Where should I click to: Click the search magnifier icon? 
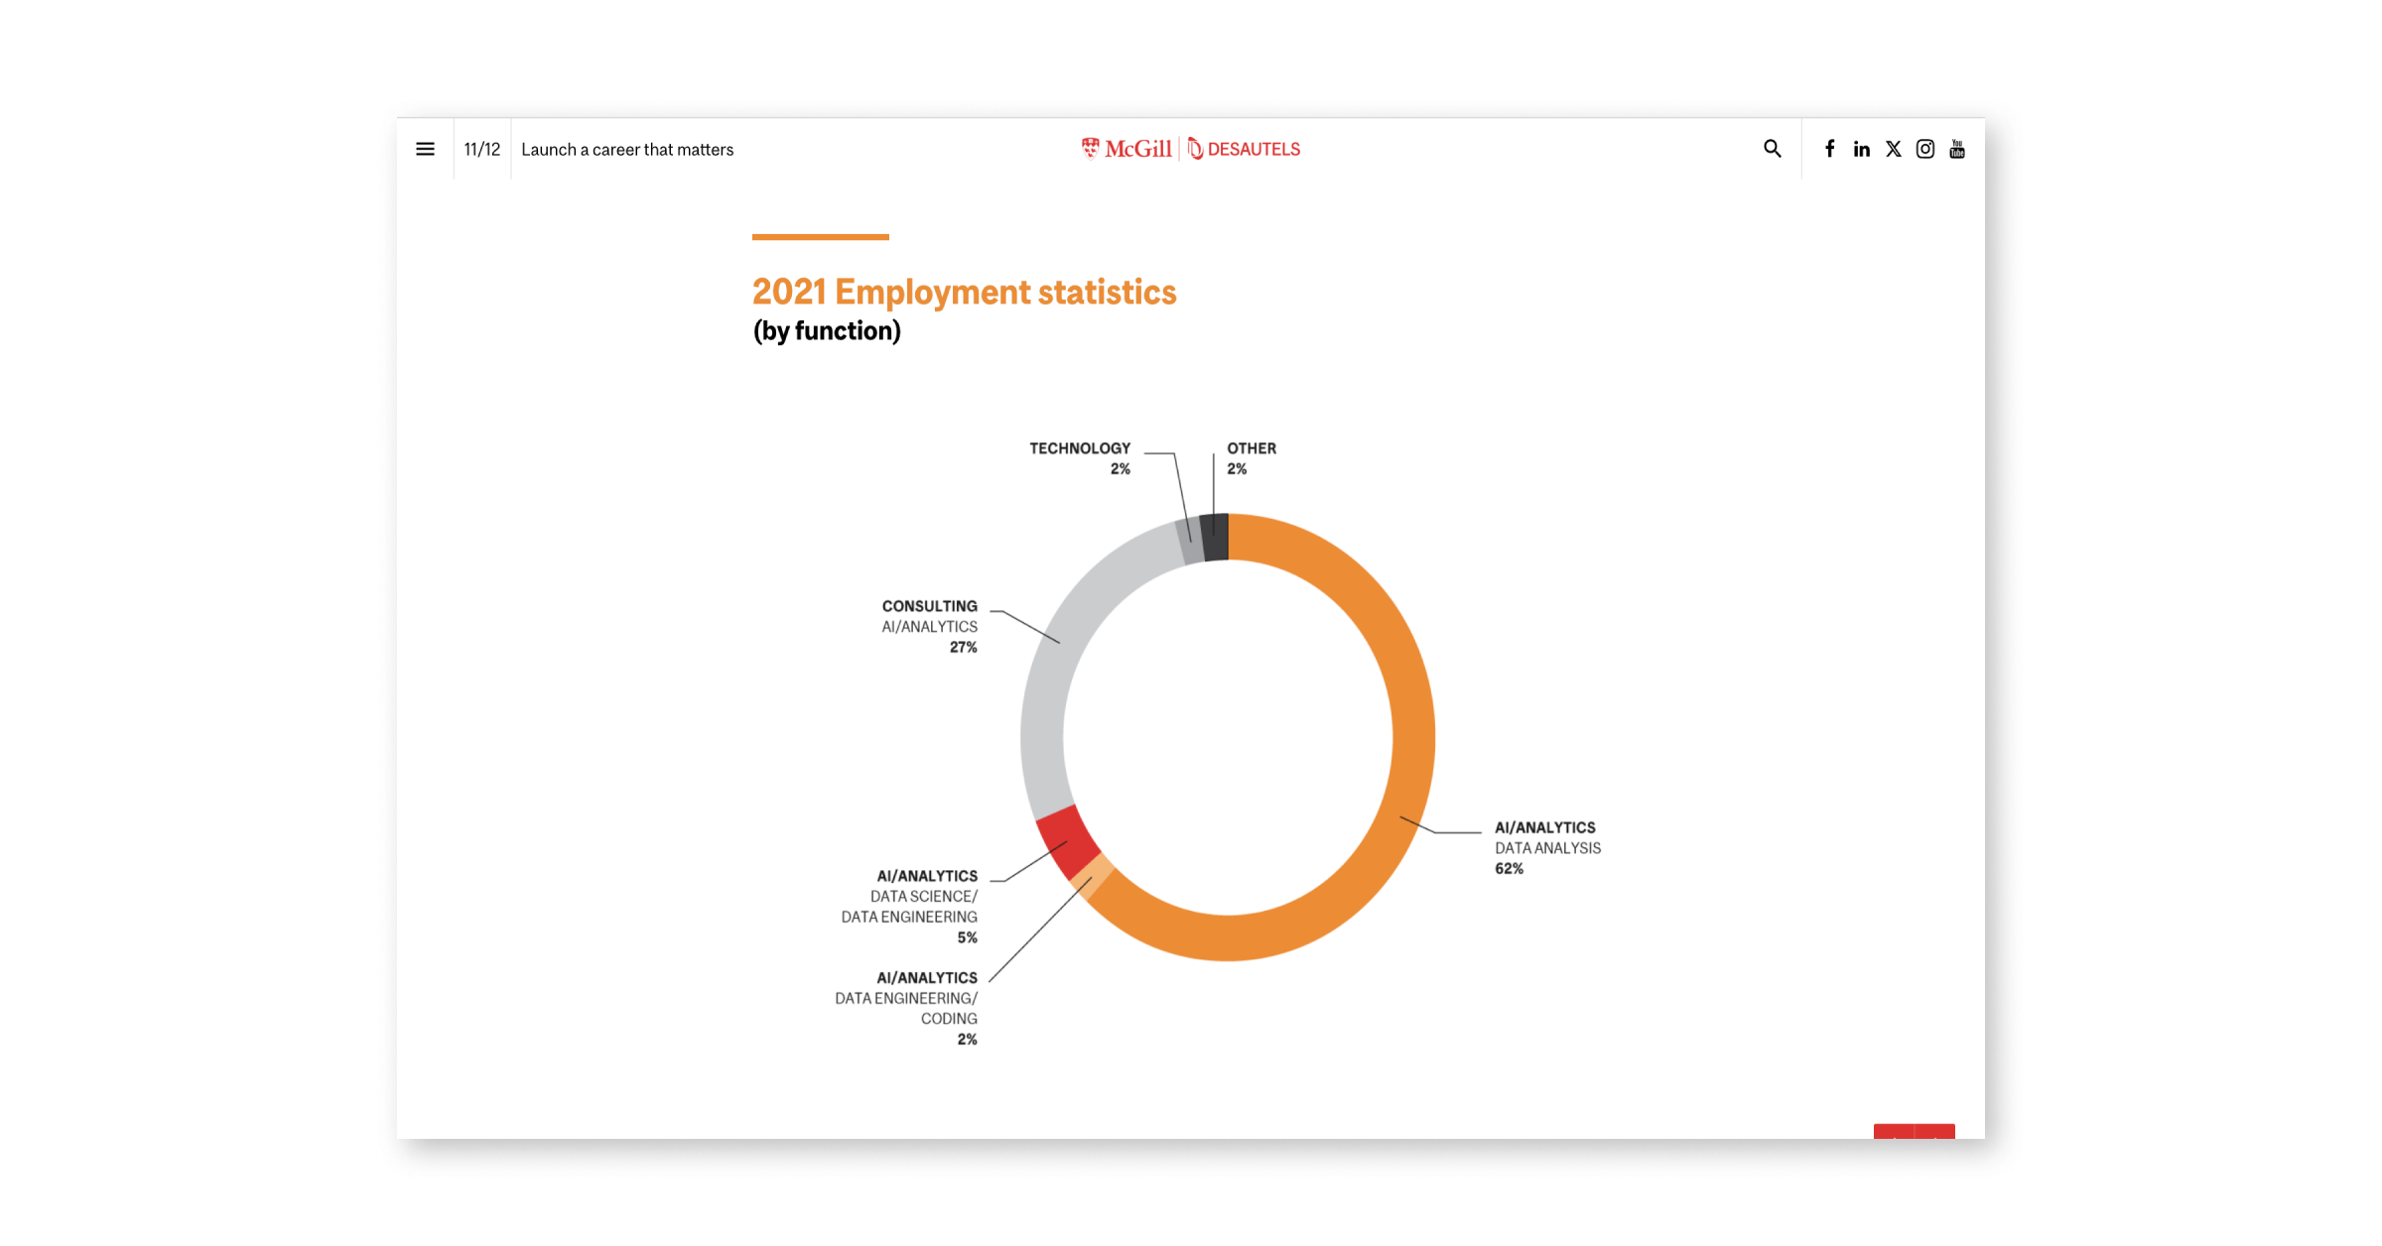point(1772,149)
